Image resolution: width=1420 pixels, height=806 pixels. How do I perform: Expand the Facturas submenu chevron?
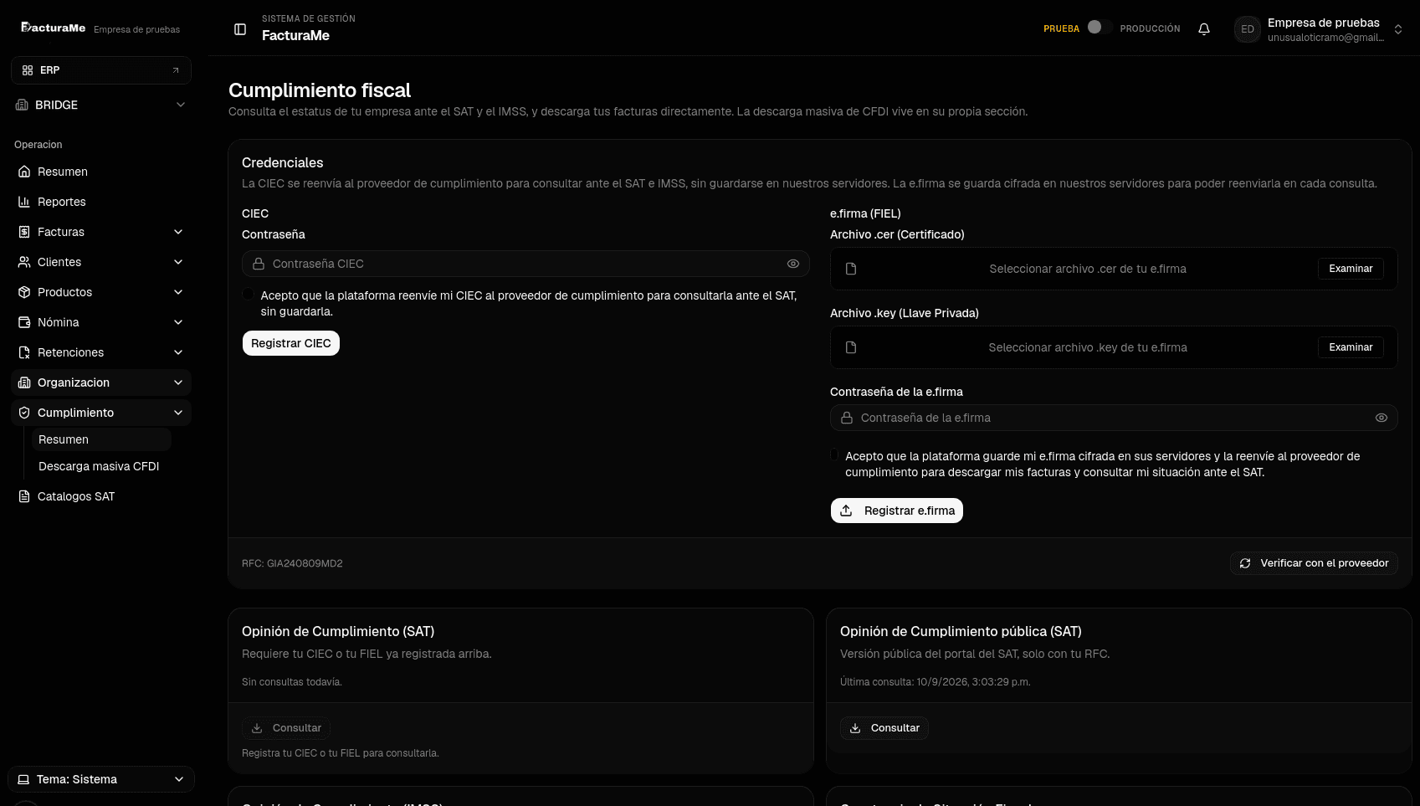click(x=178, y=232)
